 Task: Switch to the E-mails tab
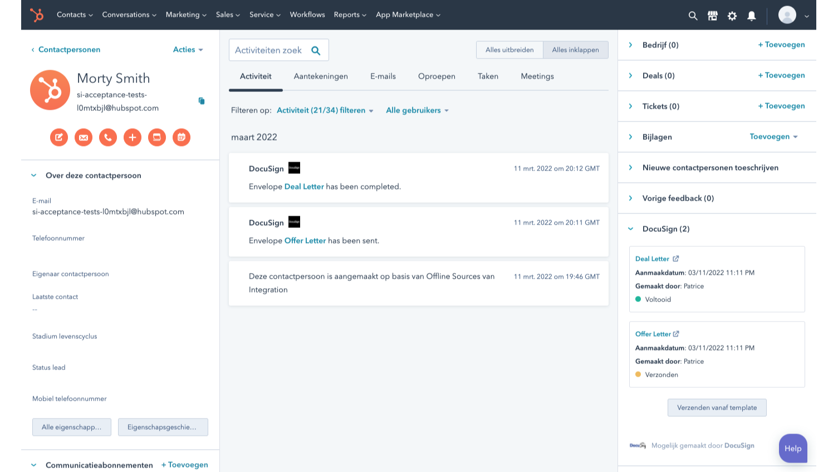coord(383,76)
